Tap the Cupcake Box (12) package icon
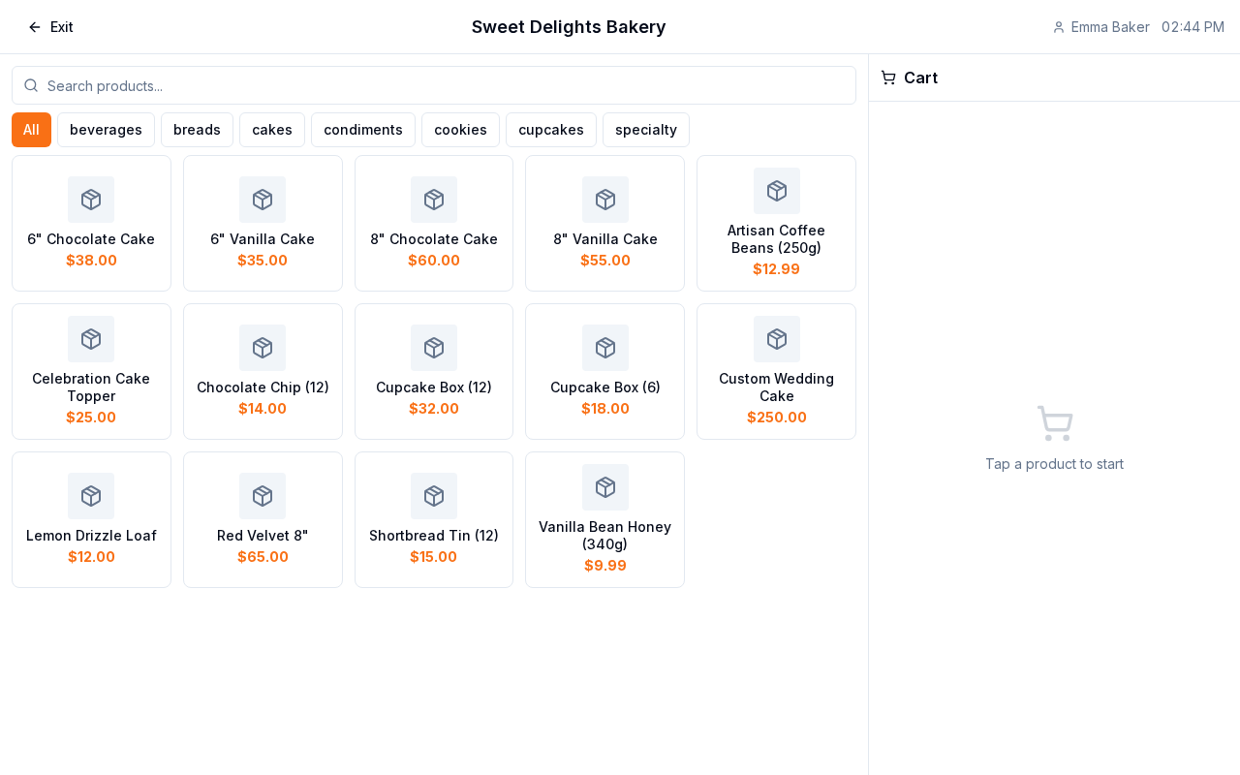 (x=434, y=348)
